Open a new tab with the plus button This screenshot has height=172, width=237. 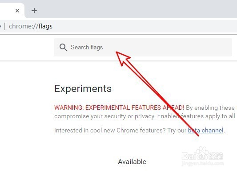34,11
